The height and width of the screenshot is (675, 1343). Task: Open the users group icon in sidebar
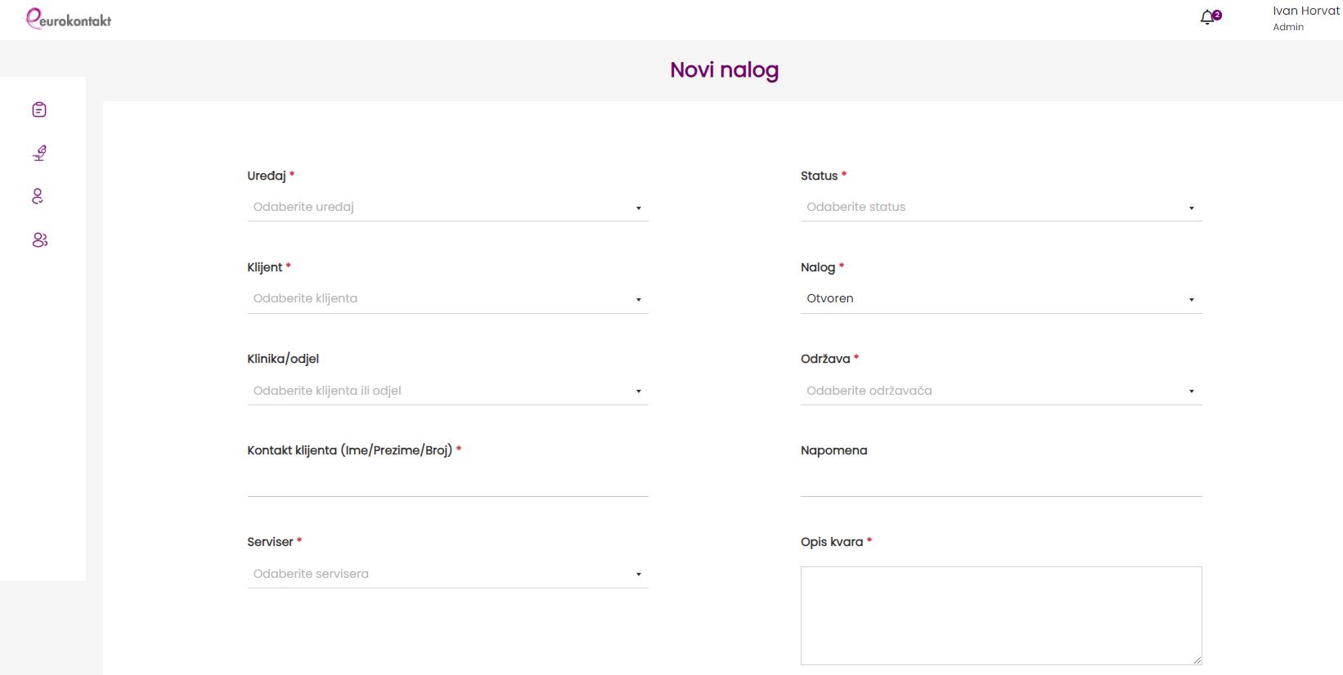[39, 239]
